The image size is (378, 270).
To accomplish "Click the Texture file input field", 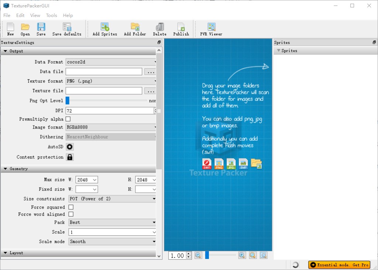I will 104,91.
